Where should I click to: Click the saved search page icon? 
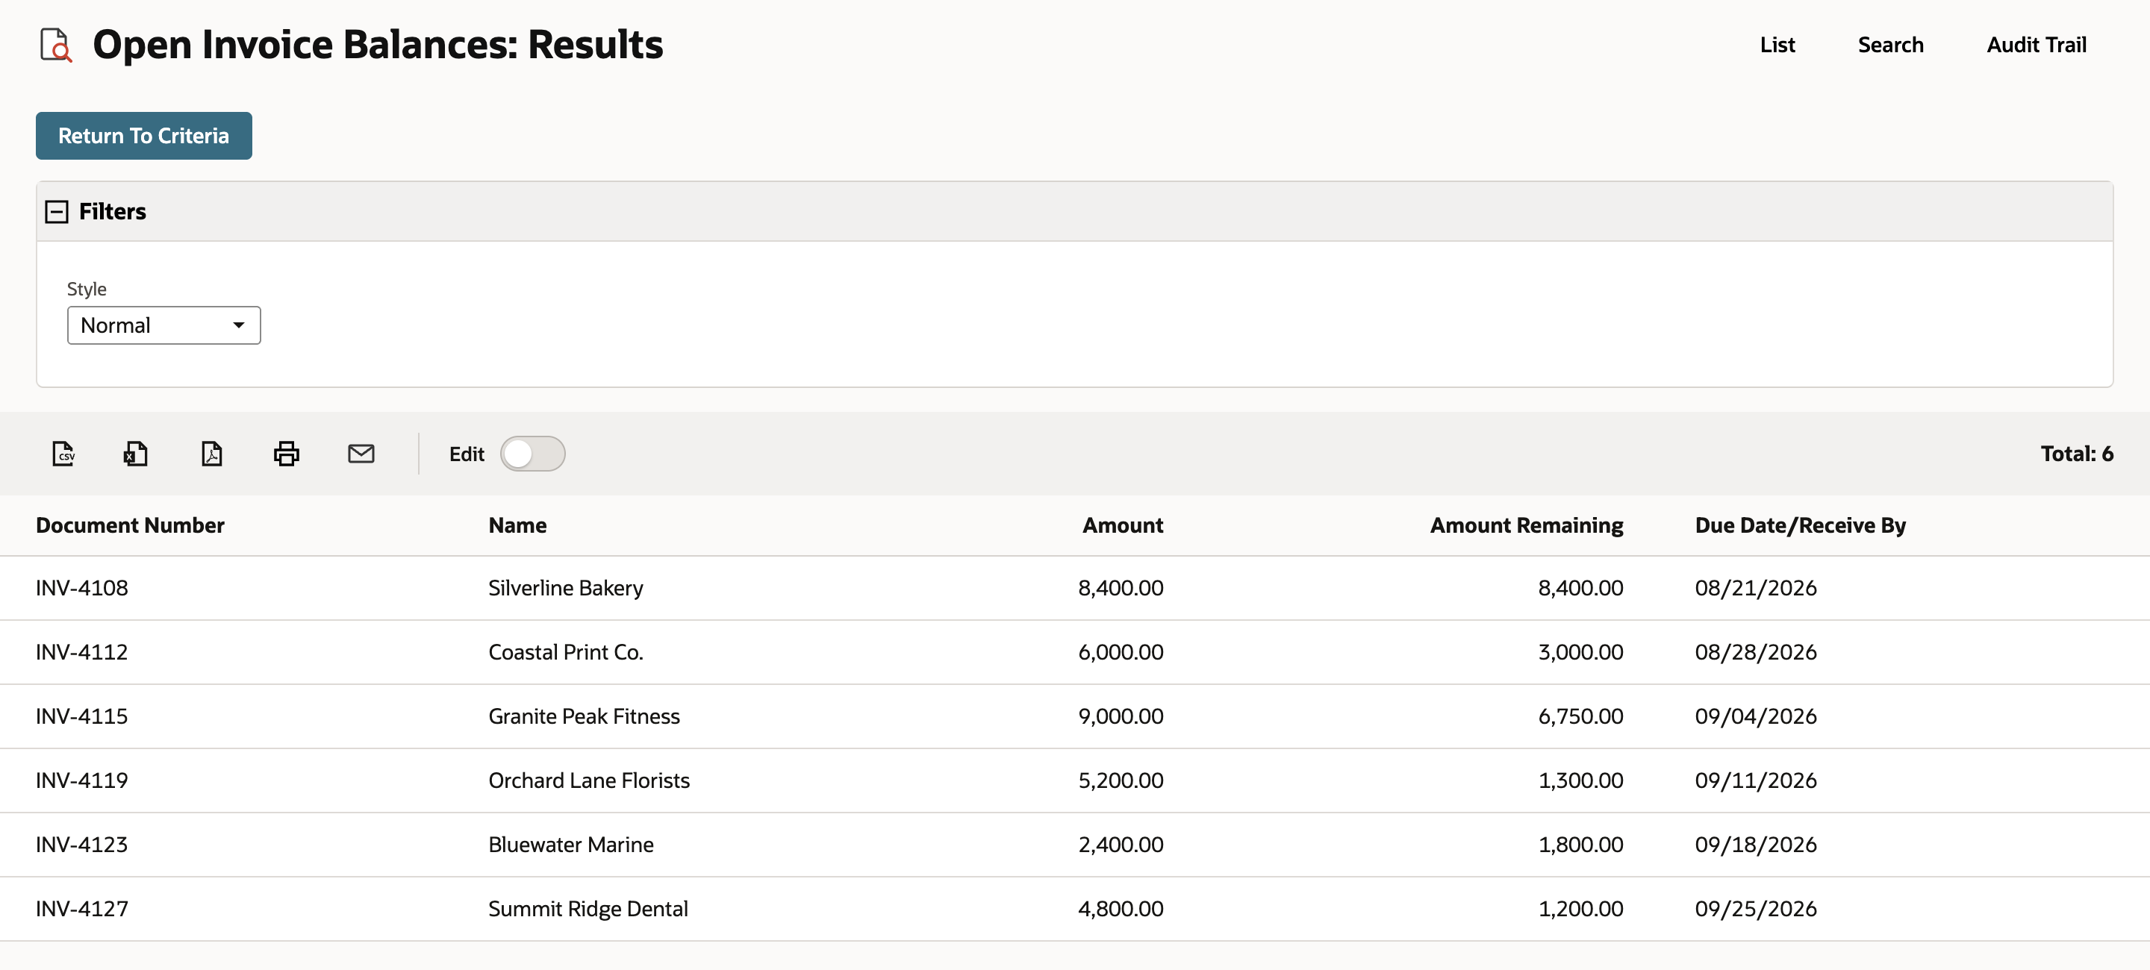click(x=56, y=44)
